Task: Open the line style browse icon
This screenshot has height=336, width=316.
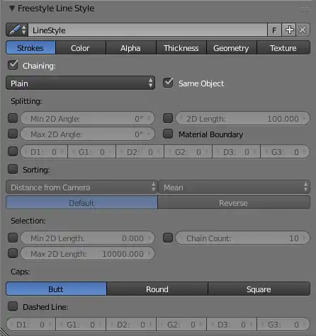Action: [17, 30]
